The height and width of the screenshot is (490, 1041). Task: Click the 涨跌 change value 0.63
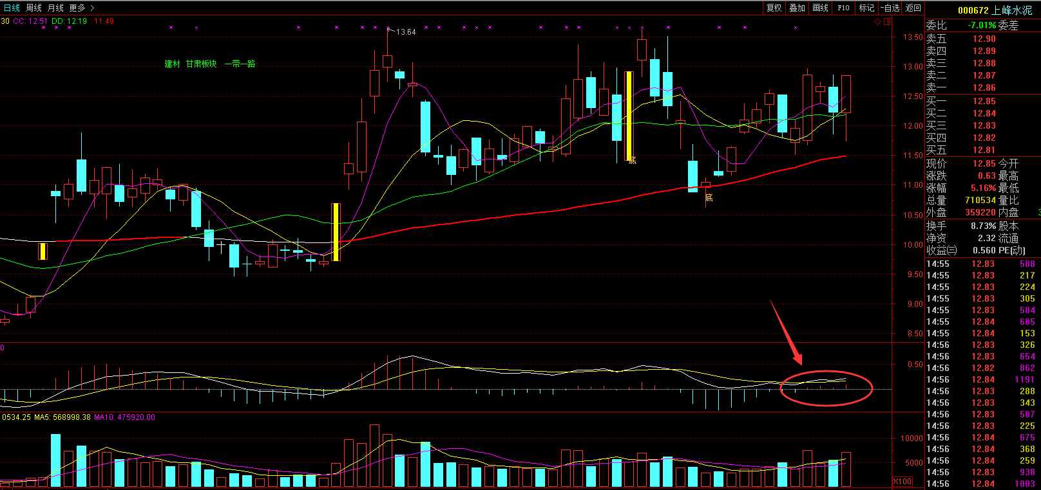(x=986, y=176)
